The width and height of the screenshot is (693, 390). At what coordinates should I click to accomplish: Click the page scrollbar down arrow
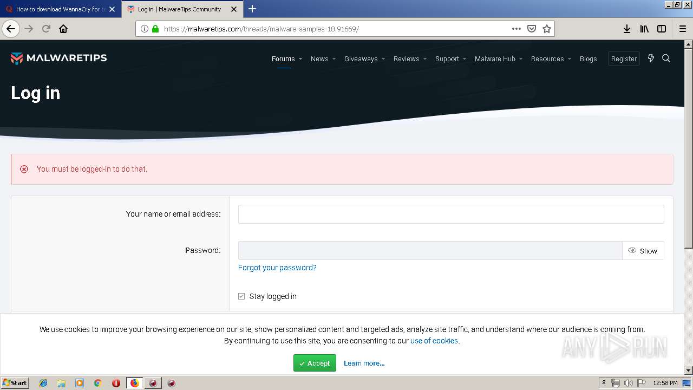click(688, 370)
